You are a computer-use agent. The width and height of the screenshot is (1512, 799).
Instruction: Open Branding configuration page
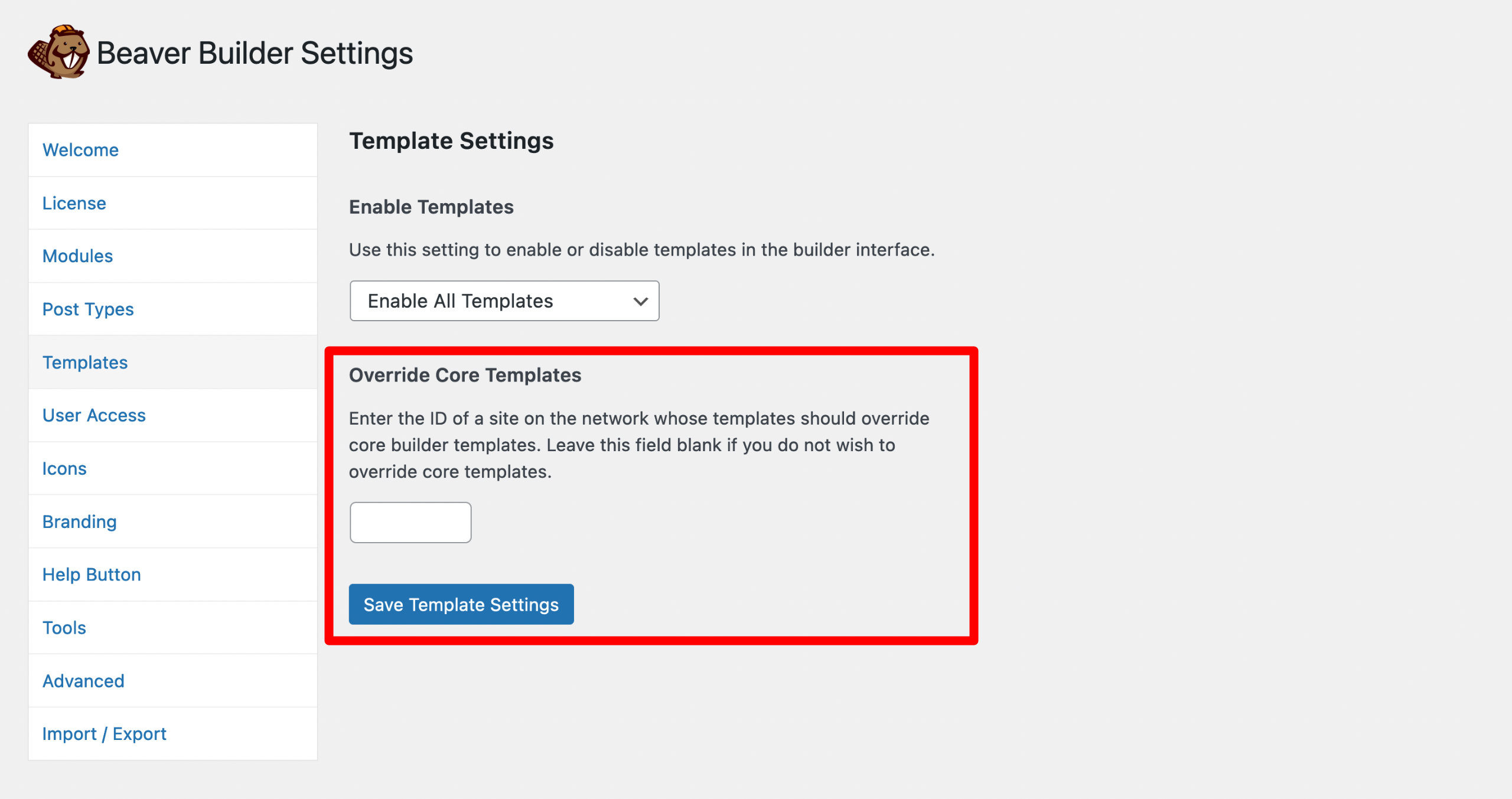point(79,521)
